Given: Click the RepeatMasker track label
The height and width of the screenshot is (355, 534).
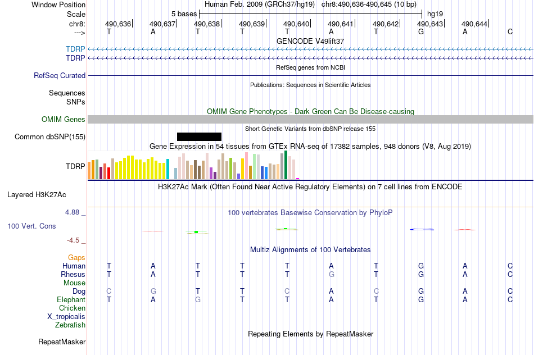Looking at the screenshot, I should [62, 342].
